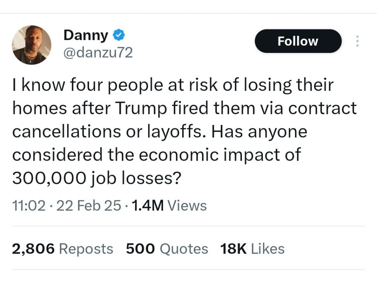The height and width of the screenshot is (283, 377).
Task: Click the 18K like count
Action: click(233, 249)
